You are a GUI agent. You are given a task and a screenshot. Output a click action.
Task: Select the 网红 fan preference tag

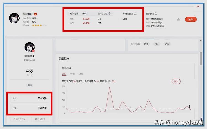click(x=157, y=44)
